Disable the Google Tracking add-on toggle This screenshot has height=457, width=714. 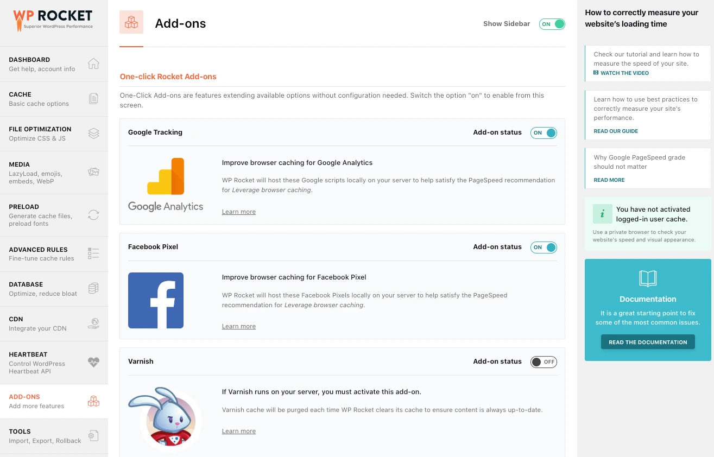[544, 133]
